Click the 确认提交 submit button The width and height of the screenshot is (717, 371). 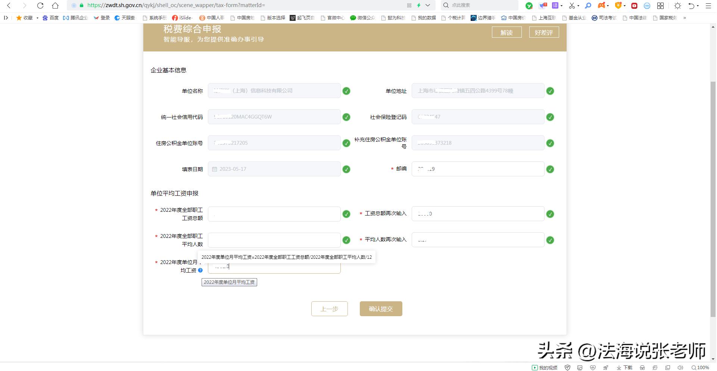381,309
